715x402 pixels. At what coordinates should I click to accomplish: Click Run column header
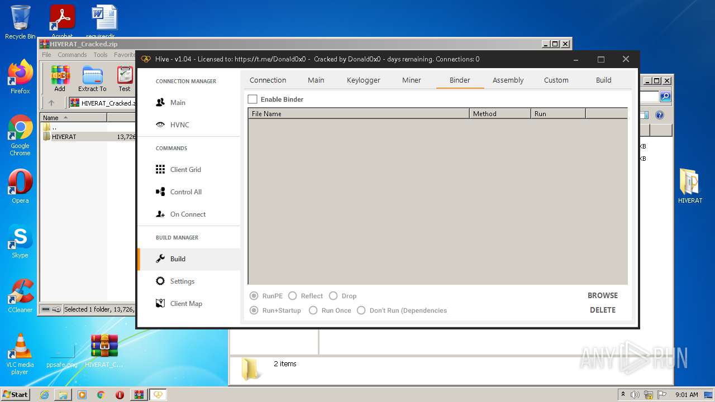(x=558, y=113)
